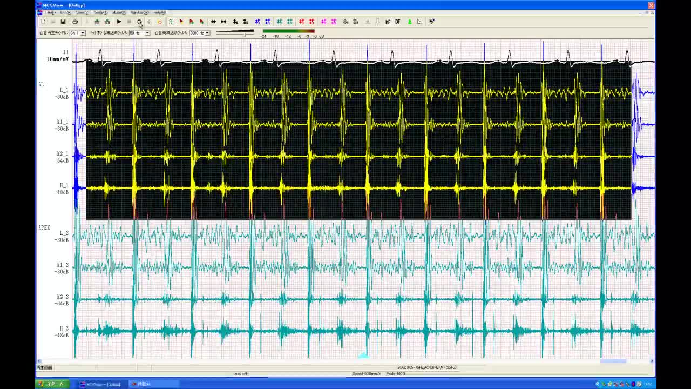Toggle the MF filter button

[x=388, y=22]
